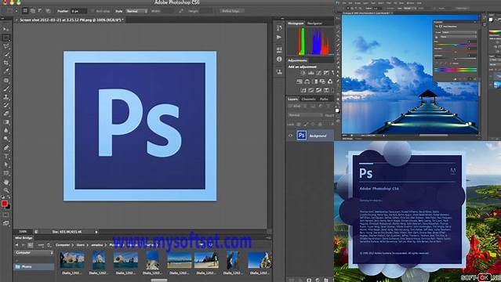Viewport: 501px width, 282px height.
Task: Select the Rectangular Marquee tool
Action: (x=5, y=38)
